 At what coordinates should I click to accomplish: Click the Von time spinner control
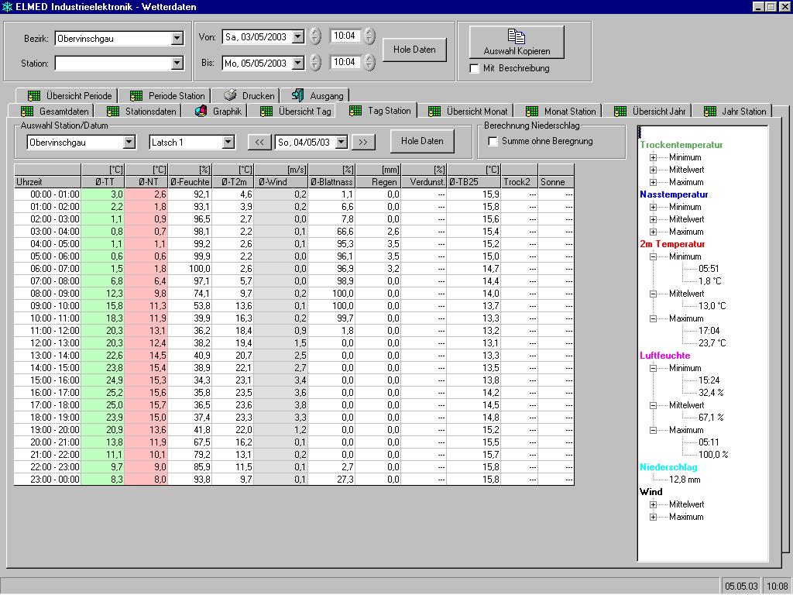tap(369, 36)
